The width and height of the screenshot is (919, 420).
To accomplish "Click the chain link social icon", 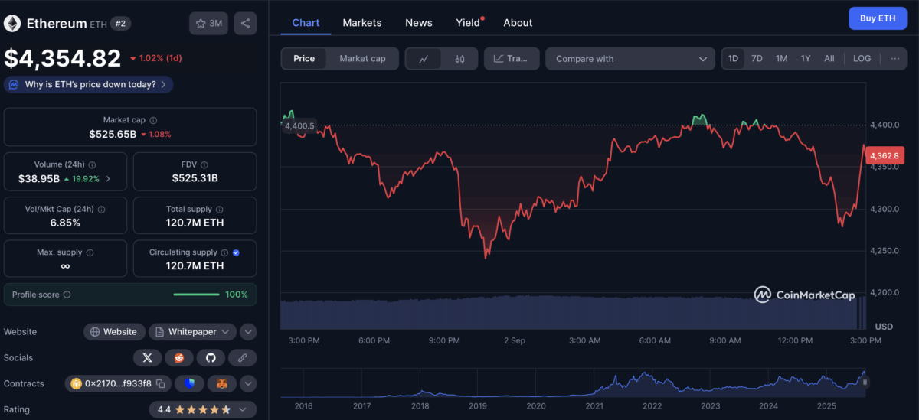I will pos(242,357).
